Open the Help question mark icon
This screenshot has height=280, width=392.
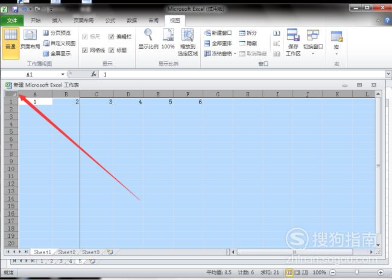pos(388,20)
